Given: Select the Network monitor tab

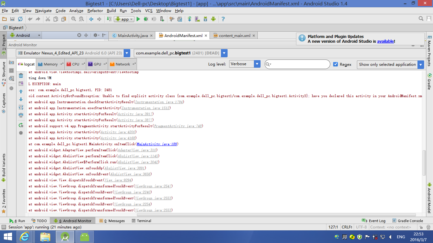Looking at the screenshot, I should pos(122,64).
